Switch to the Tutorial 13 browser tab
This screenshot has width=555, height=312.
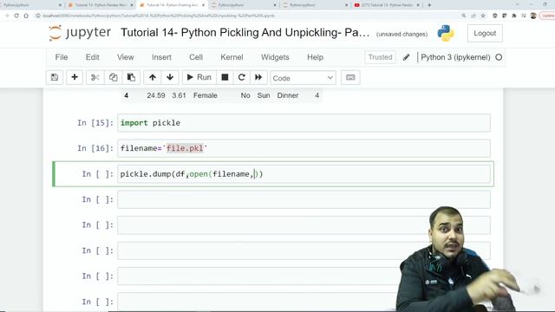pos(101,5)
